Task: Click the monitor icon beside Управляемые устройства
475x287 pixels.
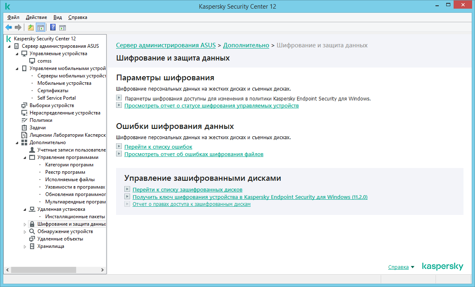Action: tap(24, 54)
